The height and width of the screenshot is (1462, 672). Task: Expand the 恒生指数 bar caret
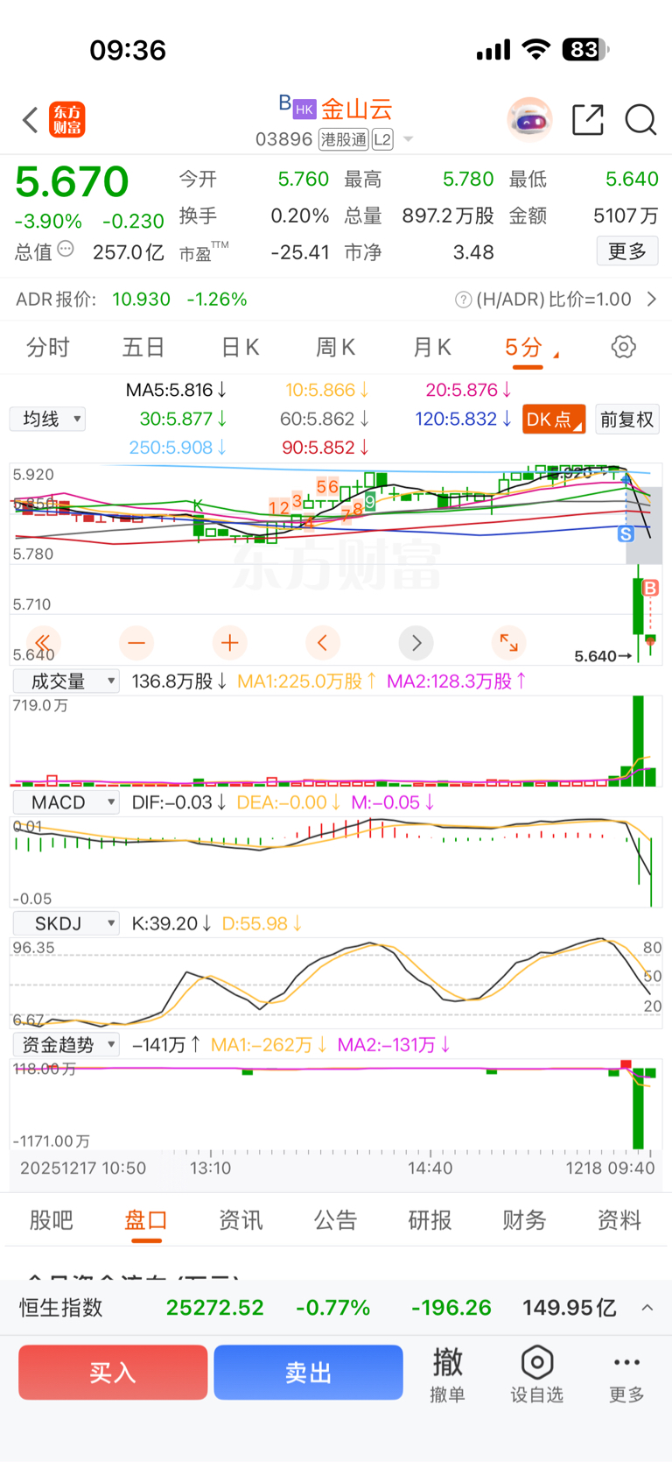point(647,1308)
